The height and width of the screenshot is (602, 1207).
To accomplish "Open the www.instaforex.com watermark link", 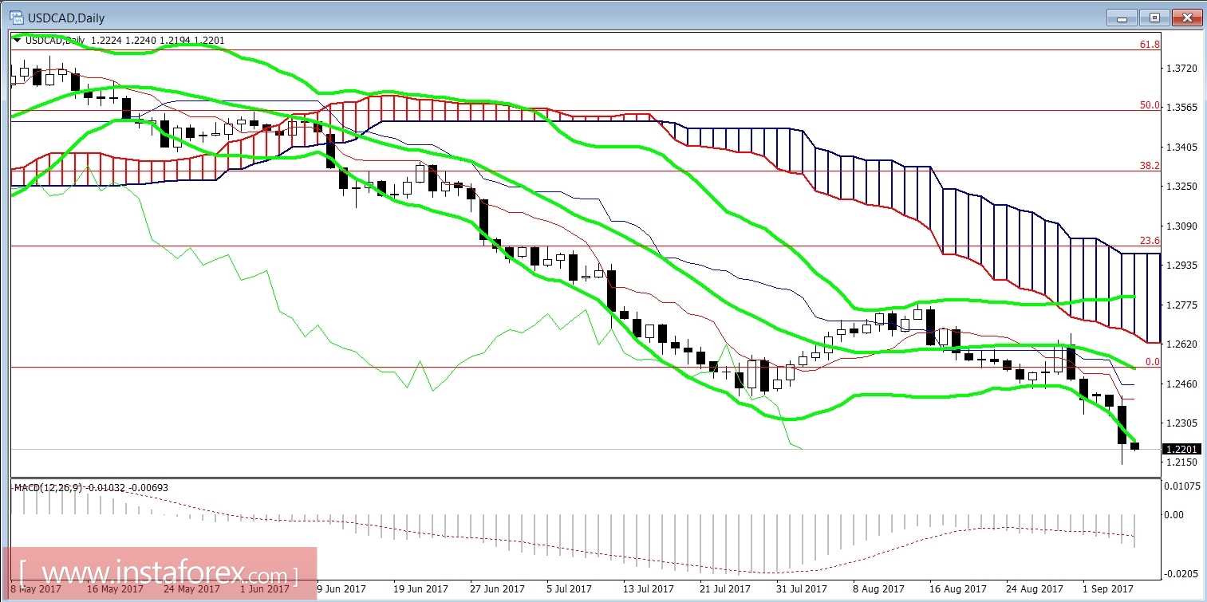I will tap(156, 572).
